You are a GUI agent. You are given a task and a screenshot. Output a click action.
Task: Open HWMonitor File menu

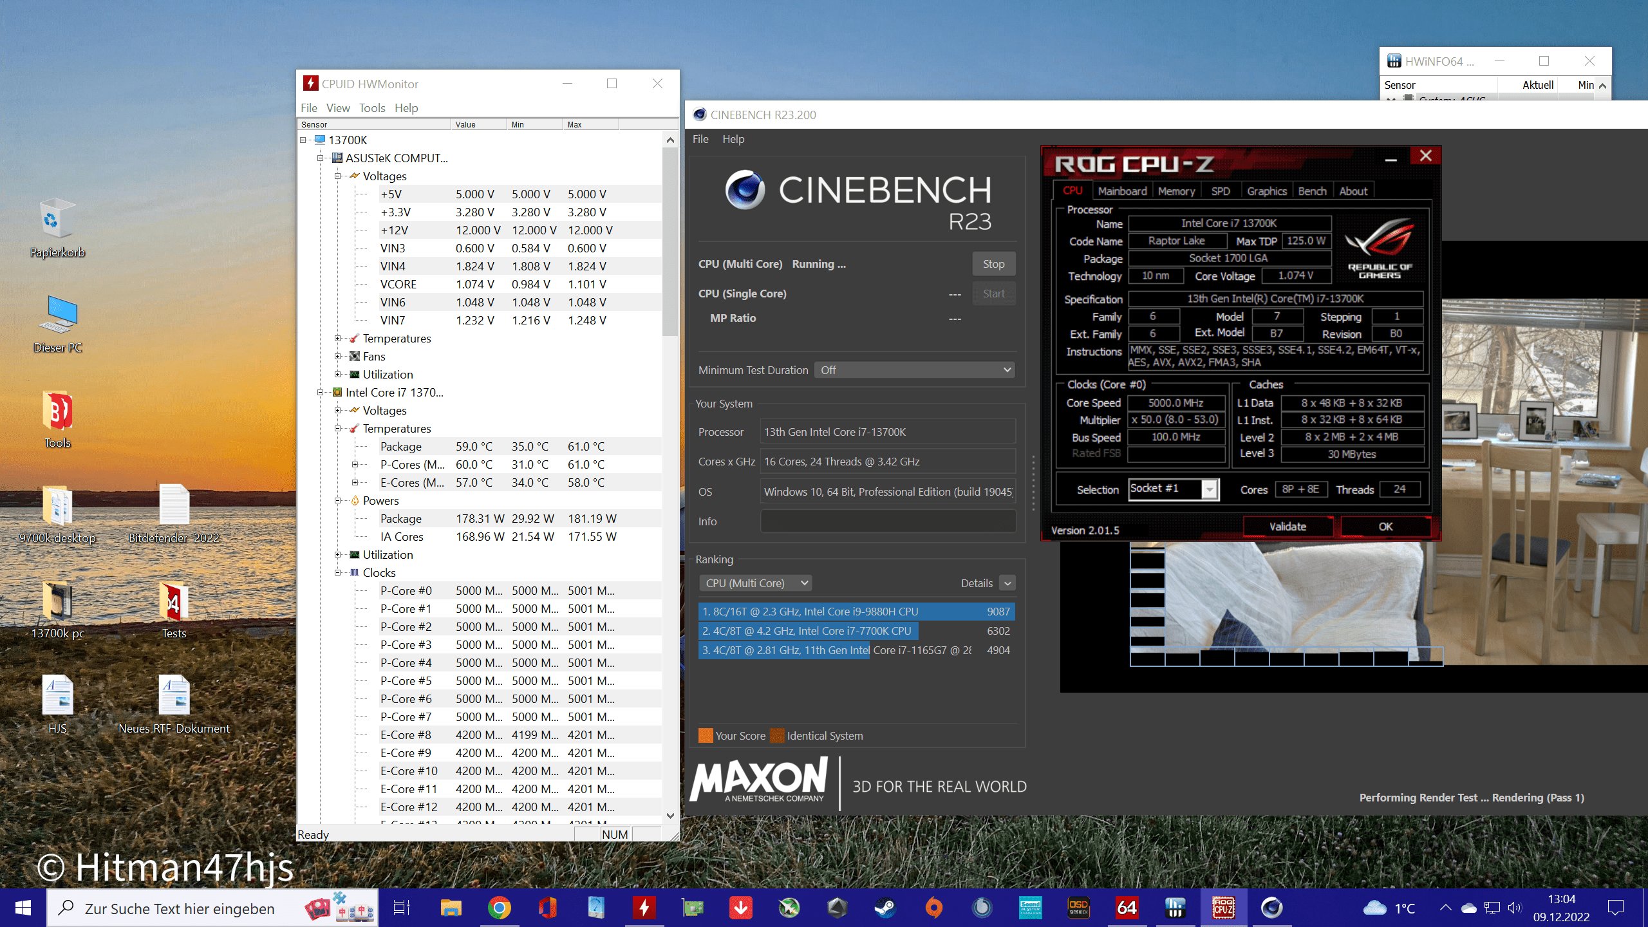coord(309,108)
